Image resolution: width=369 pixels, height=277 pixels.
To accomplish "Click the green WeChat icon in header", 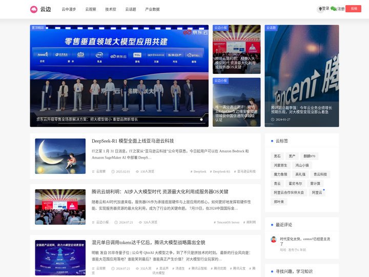I will coord(334,9).
